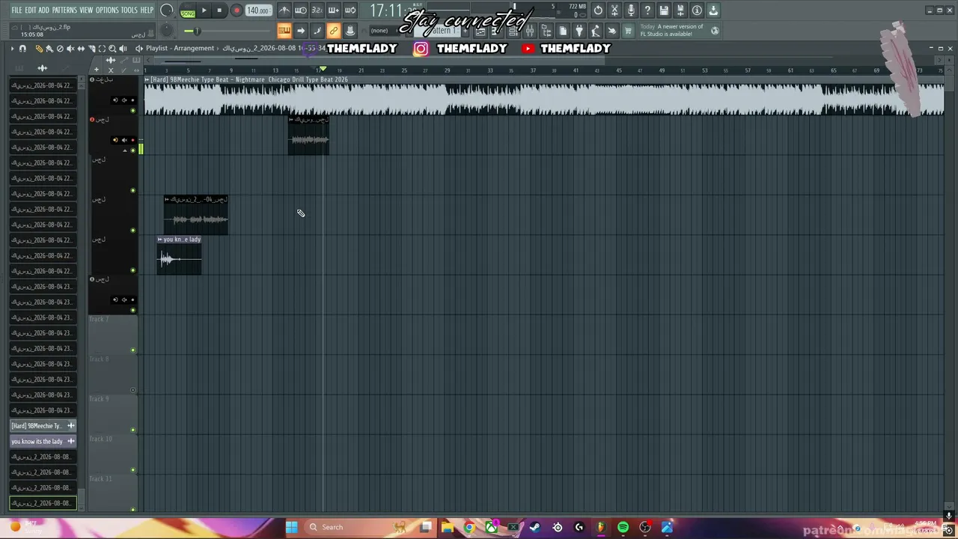The image size is (958, 539).
Task: Adjust the main volume slider under transport
Action: tap(196, 31)
